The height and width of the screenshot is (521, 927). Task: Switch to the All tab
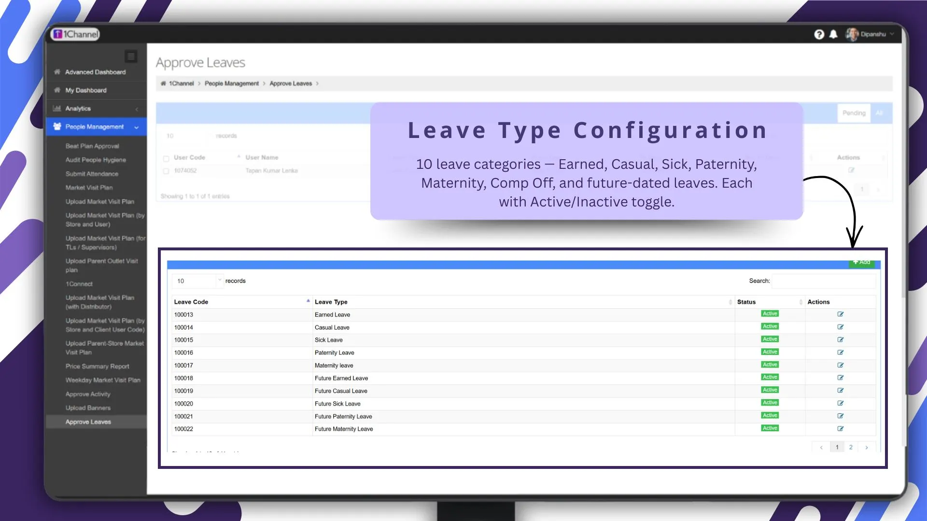click(x=880, y=112)
